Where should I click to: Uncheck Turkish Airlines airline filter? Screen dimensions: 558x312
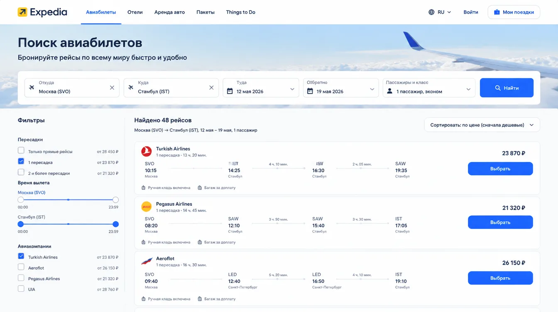[x=21, y=256]
